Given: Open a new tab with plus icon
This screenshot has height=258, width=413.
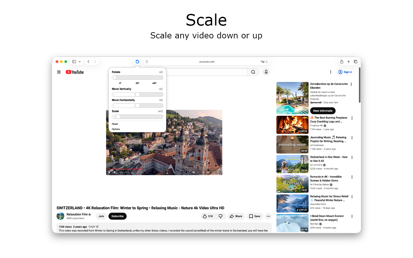Looking at the screenshot, I should coord(348,62).
